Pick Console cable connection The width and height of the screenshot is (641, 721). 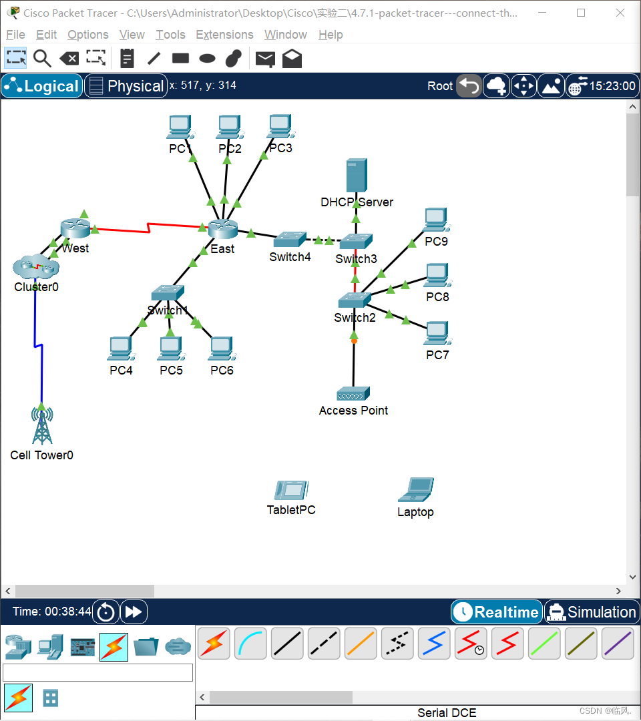250,643
